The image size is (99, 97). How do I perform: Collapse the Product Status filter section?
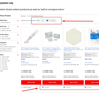click(18, 35)
